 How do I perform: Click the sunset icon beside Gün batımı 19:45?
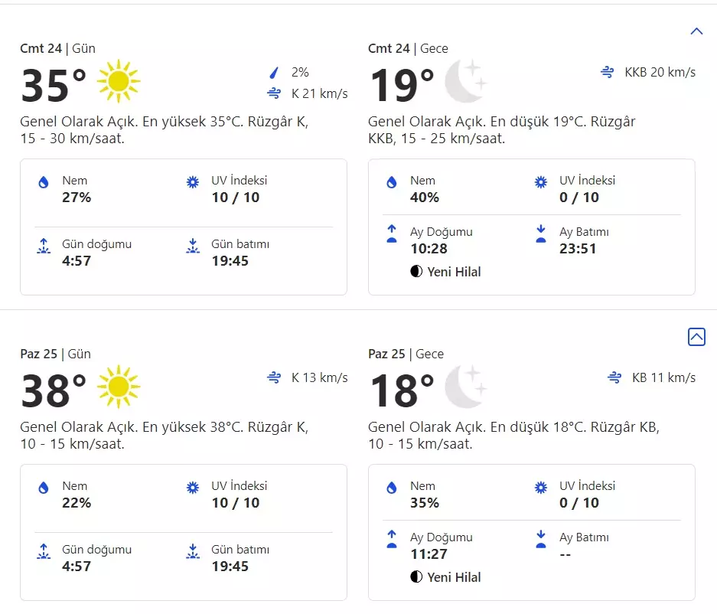point(193,245)
